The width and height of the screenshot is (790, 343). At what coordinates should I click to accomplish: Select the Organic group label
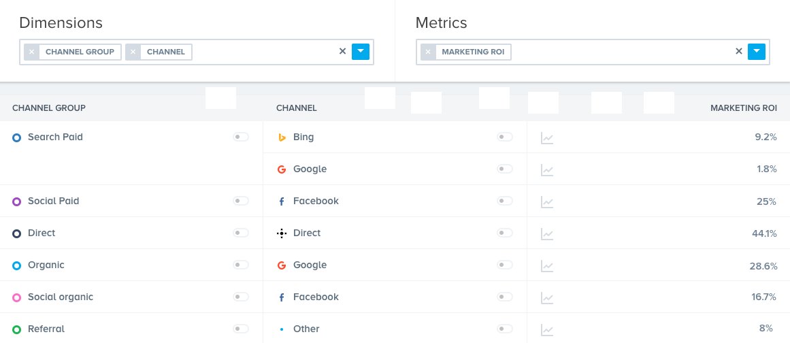[46, 265]
